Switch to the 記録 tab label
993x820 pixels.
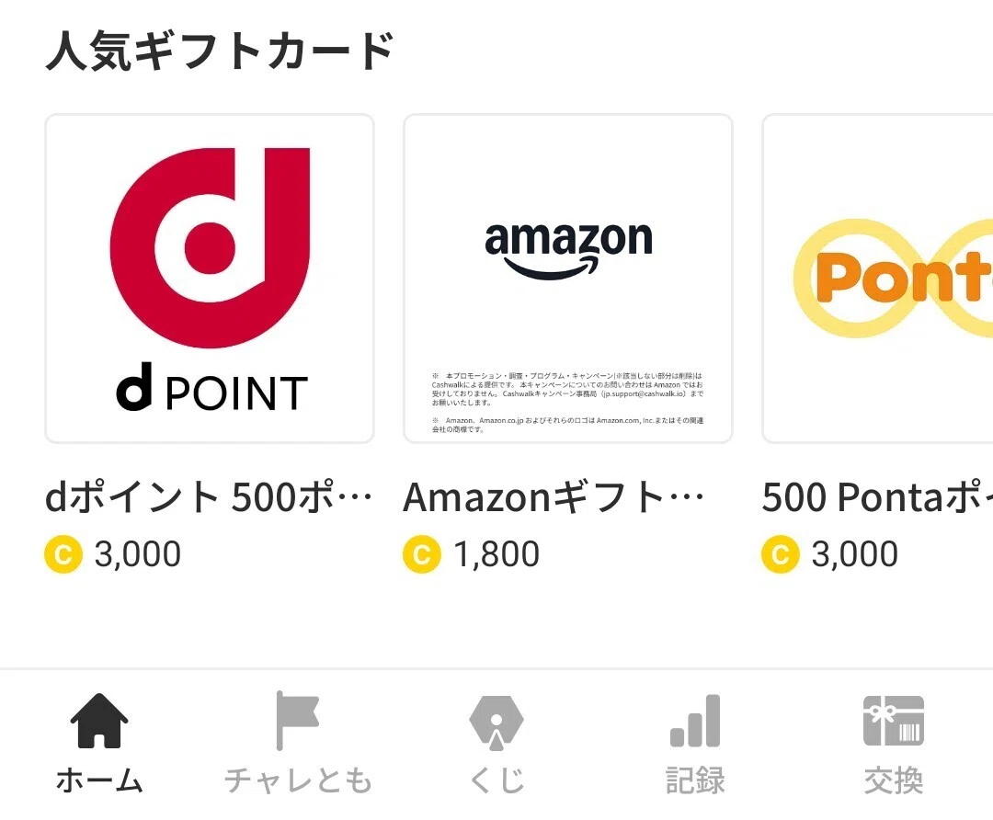coord(695,780)
